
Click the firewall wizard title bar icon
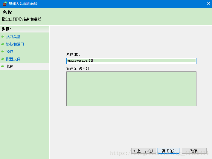tap(4, 4)
